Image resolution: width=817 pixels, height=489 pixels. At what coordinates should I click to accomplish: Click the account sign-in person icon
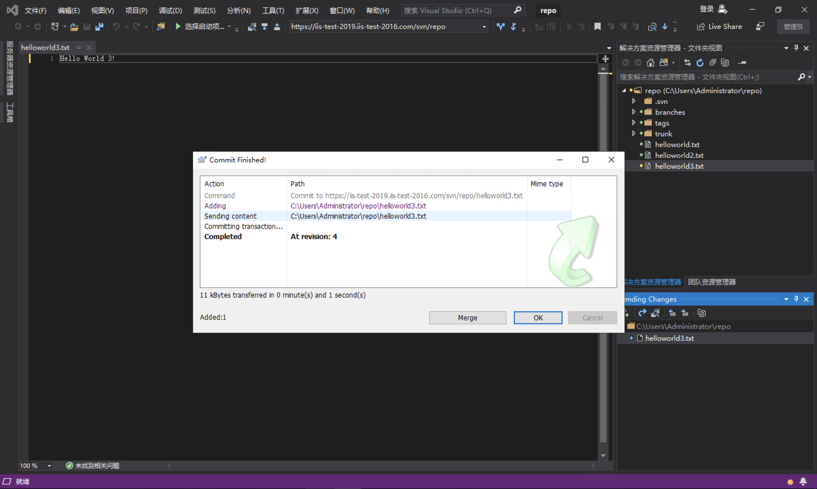click(722, 9)
